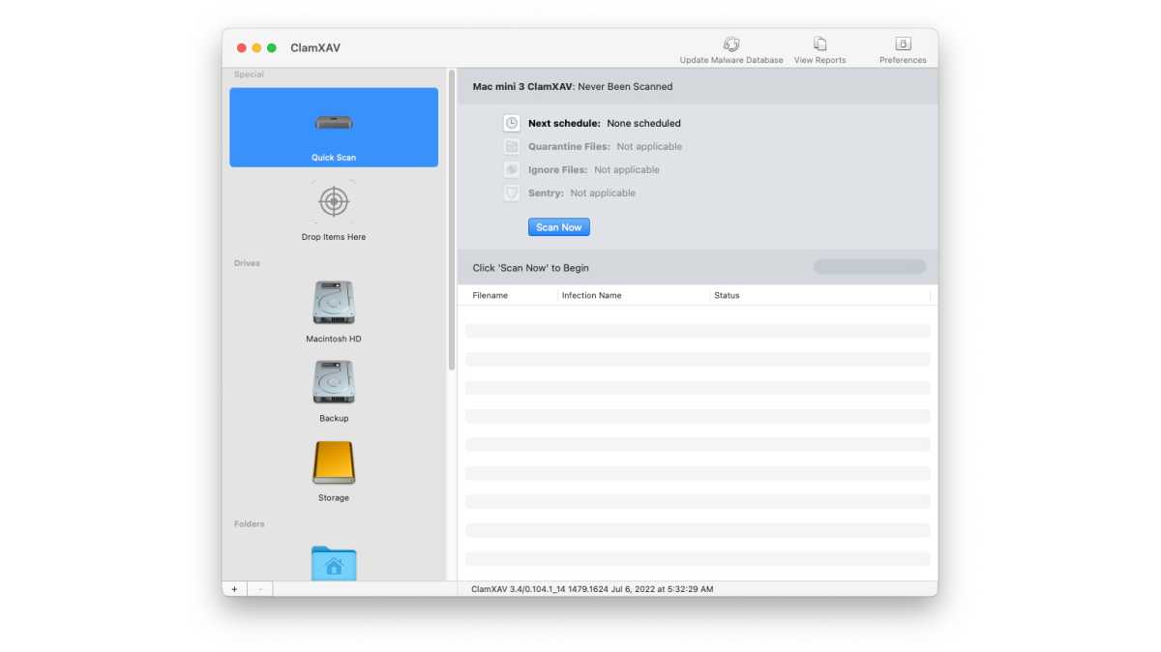Click the 'Never Been Scanned' header text

[625, 86]
